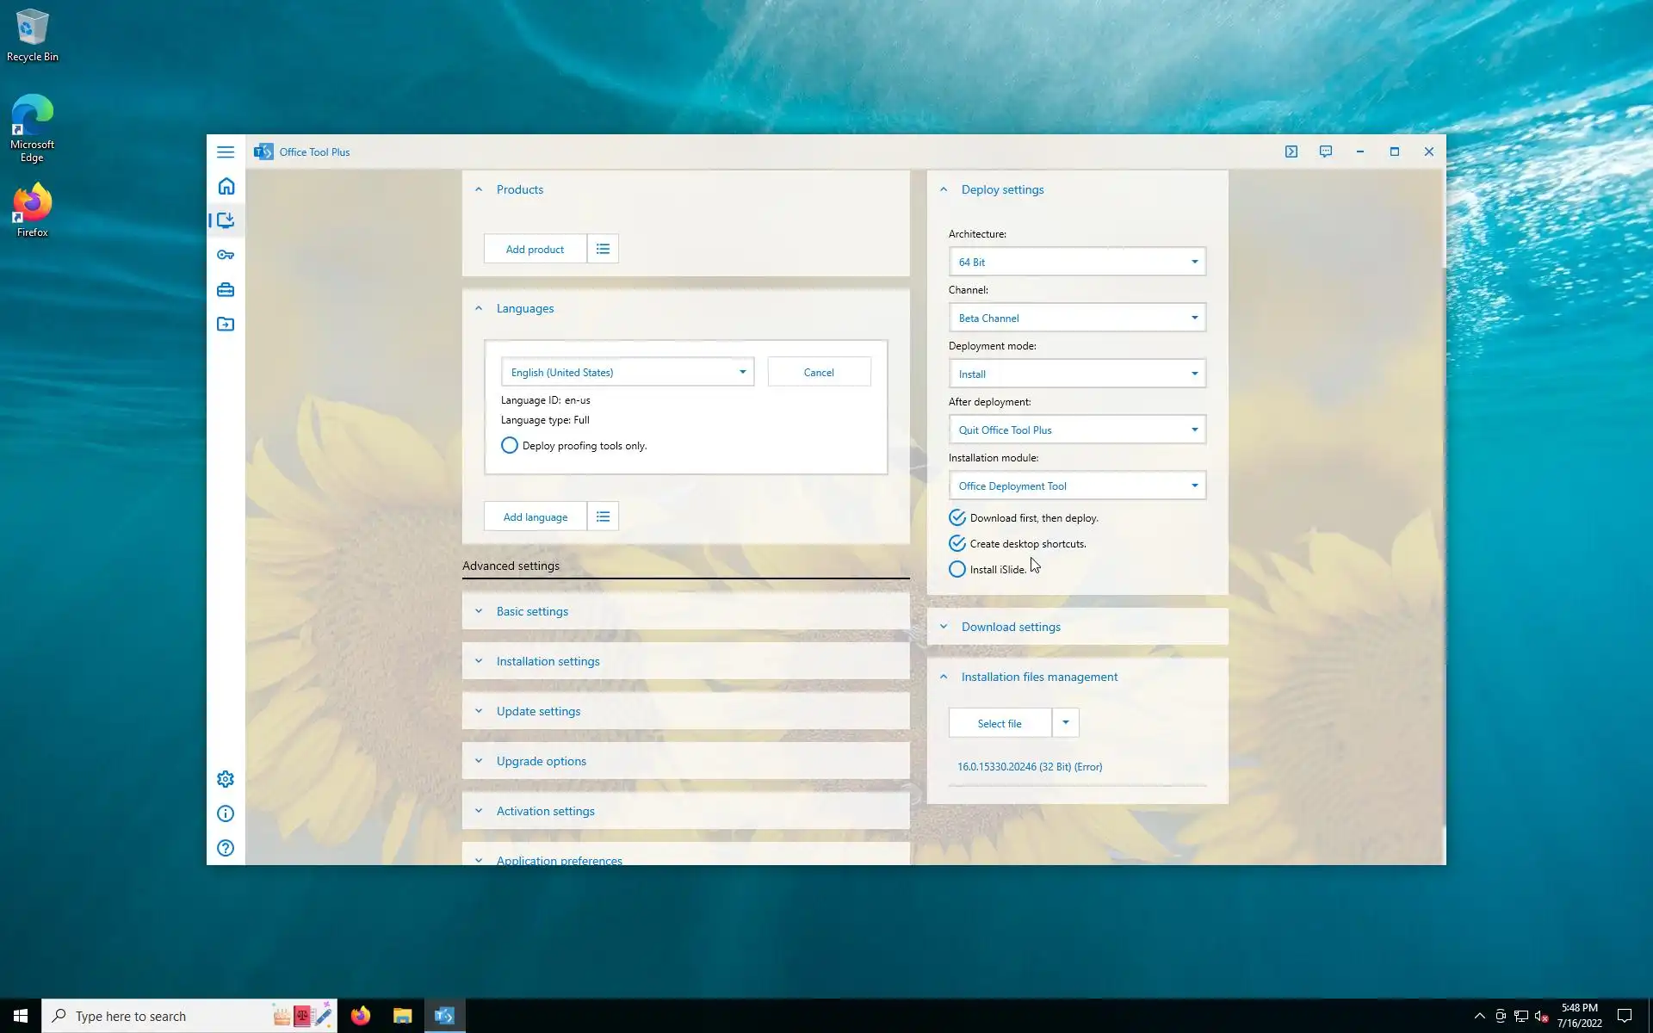Open the Activate key icon in sidebar

(226, 255)
